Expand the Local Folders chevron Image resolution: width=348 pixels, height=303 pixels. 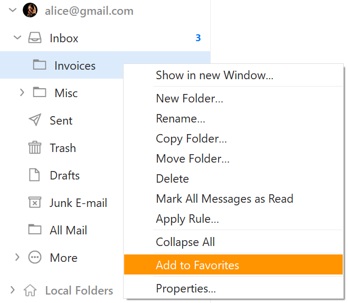click(x=13, y=290)
